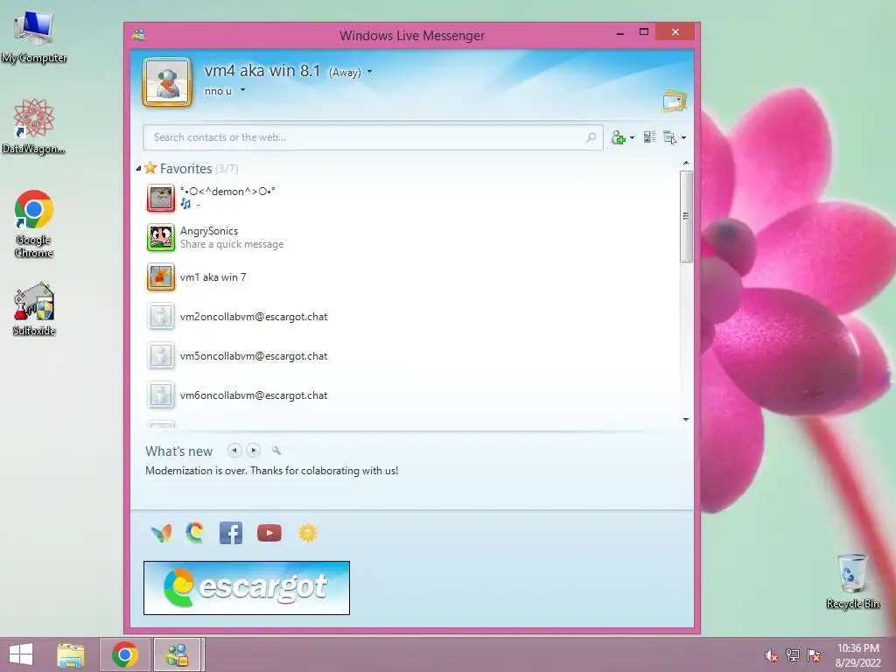Open the Escargot swirl icon in the bottom bar

coord(195,533)
